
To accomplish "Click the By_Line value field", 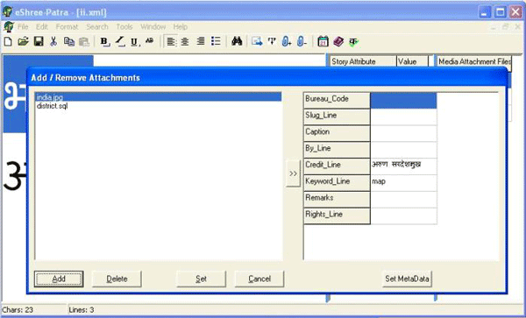I will point(403,150).
